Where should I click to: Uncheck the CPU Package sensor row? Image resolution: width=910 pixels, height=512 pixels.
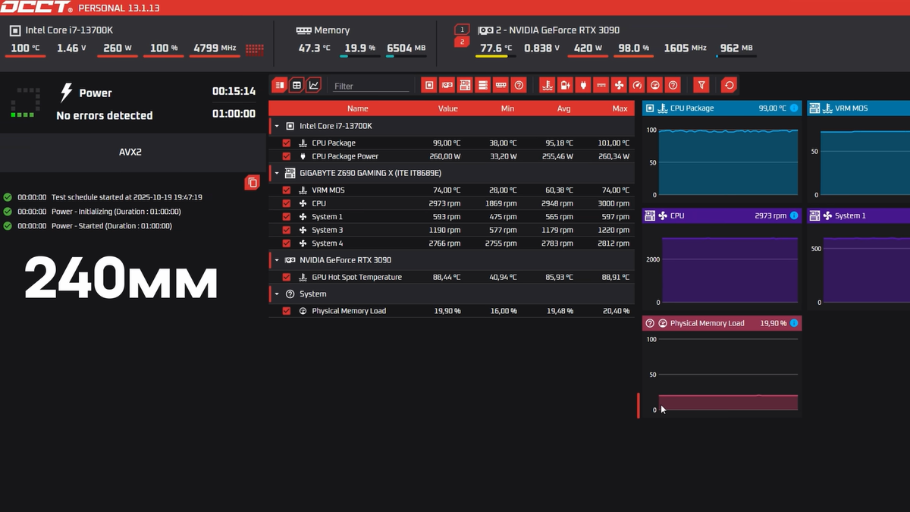(x=286, y=143)
